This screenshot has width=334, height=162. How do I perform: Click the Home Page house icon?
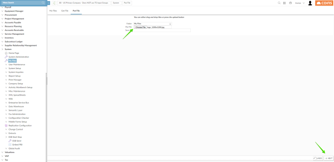(x=6, y=53)
